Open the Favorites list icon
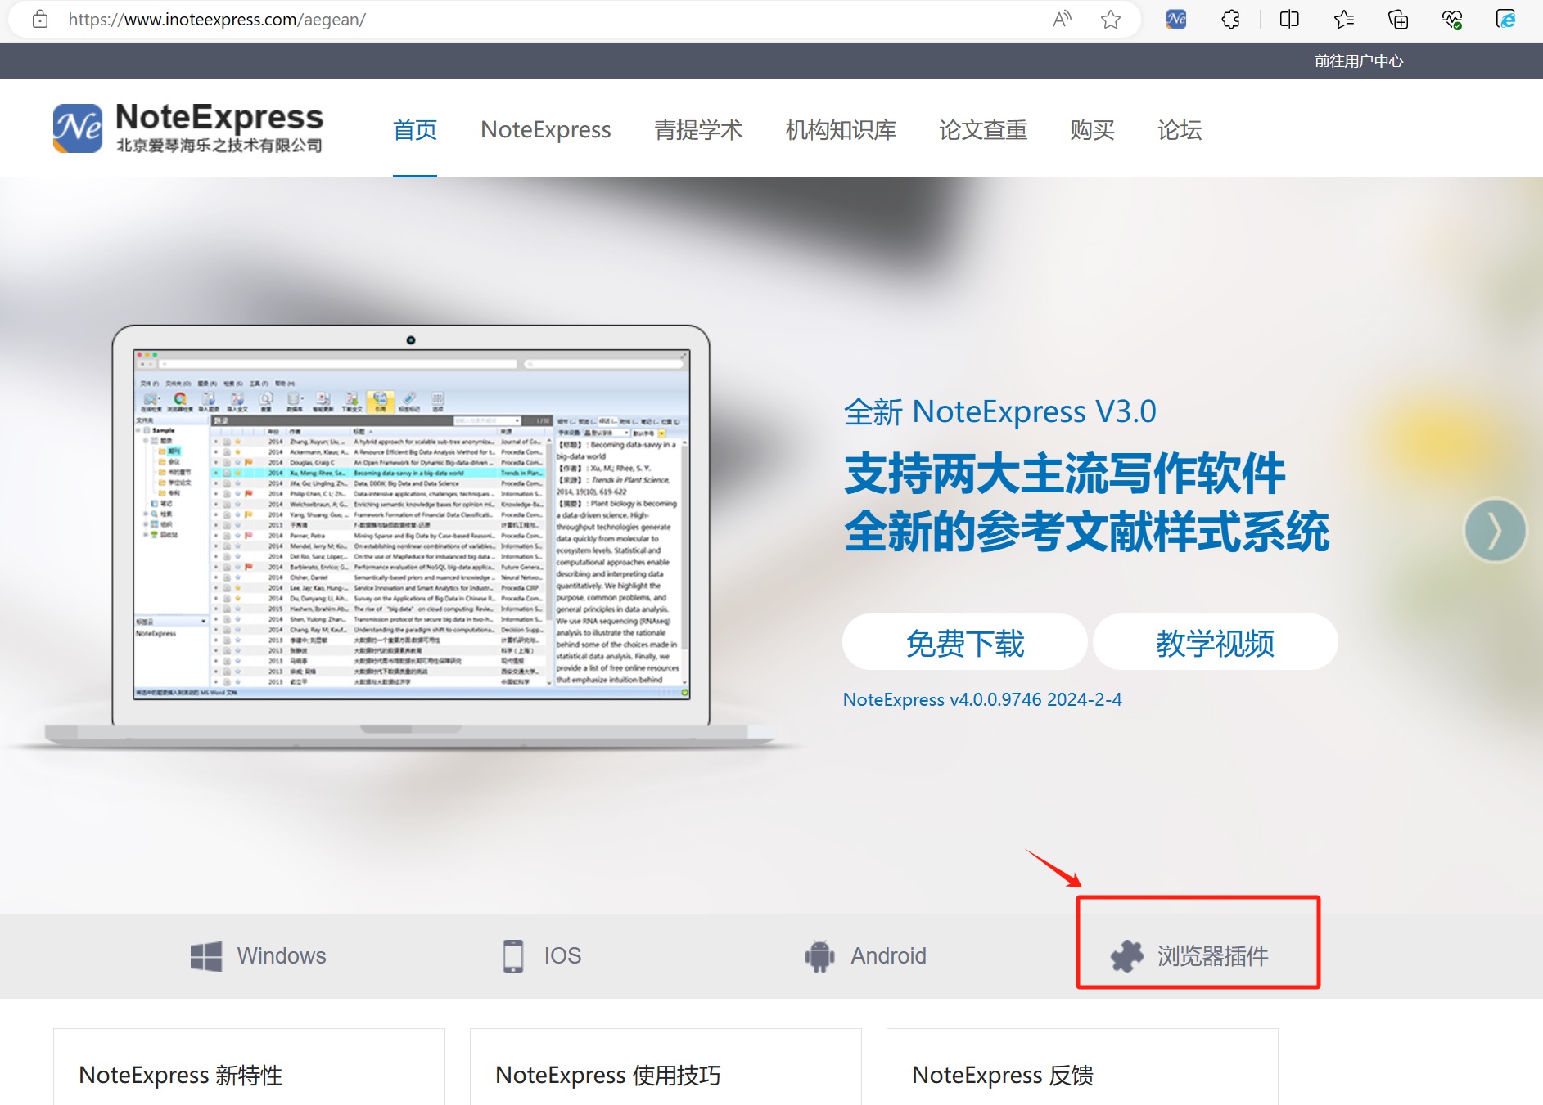 pyautogui.click(x=1343, y=19)
